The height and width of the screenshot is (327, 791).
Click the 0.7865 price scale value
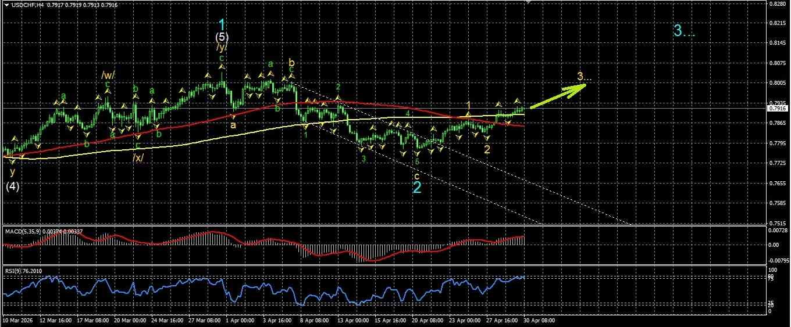(x=776, y=123)
